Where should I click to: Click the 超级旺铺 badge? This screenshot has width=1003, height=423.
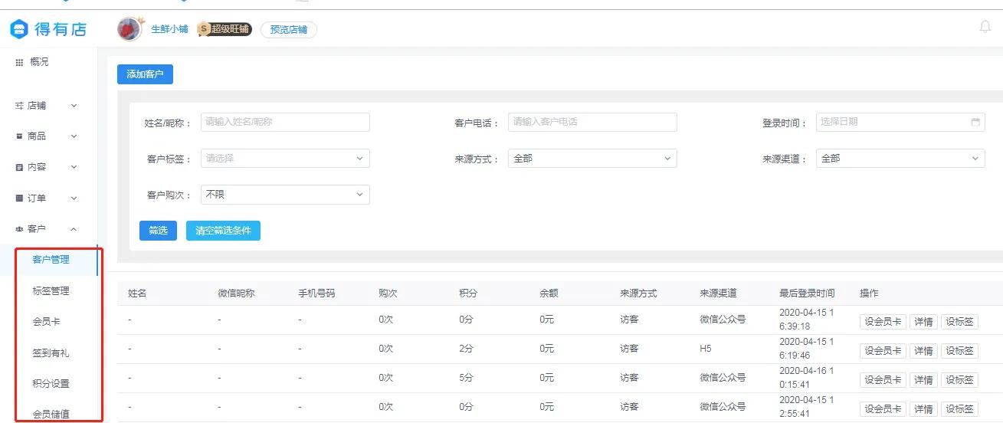[225, 29]
